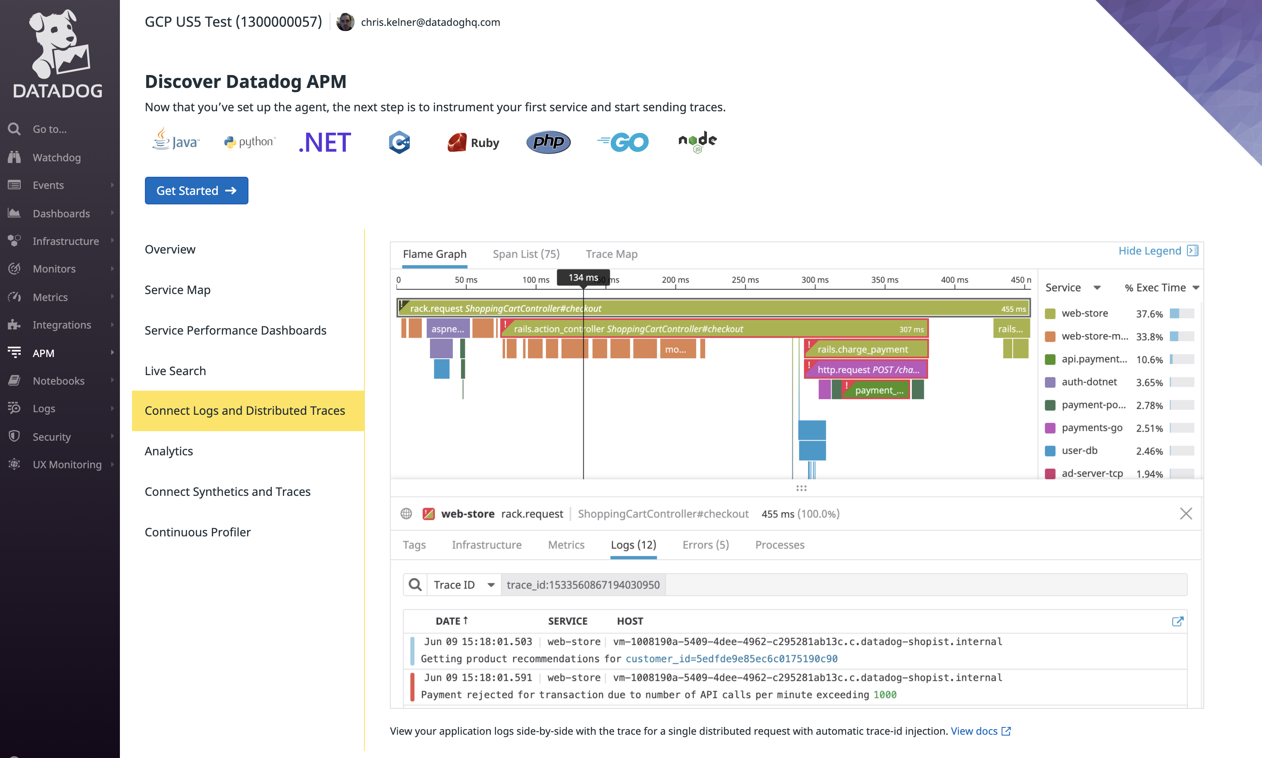
Task: Open the Errors (5) tab
Action: pos(705,545)
